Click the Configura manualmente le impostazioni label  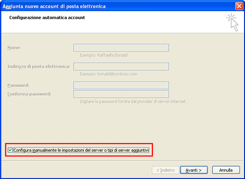coord(81,151)
